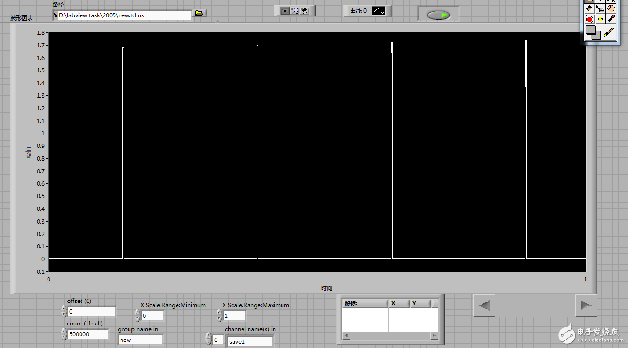Step the X Scale.Range:Minimum value

[137, 316]
